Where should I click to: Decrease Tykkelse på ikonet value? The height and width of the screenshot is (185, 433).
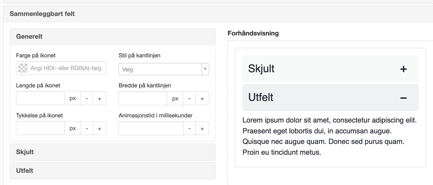pyautogui.click(x=87, y=128)
